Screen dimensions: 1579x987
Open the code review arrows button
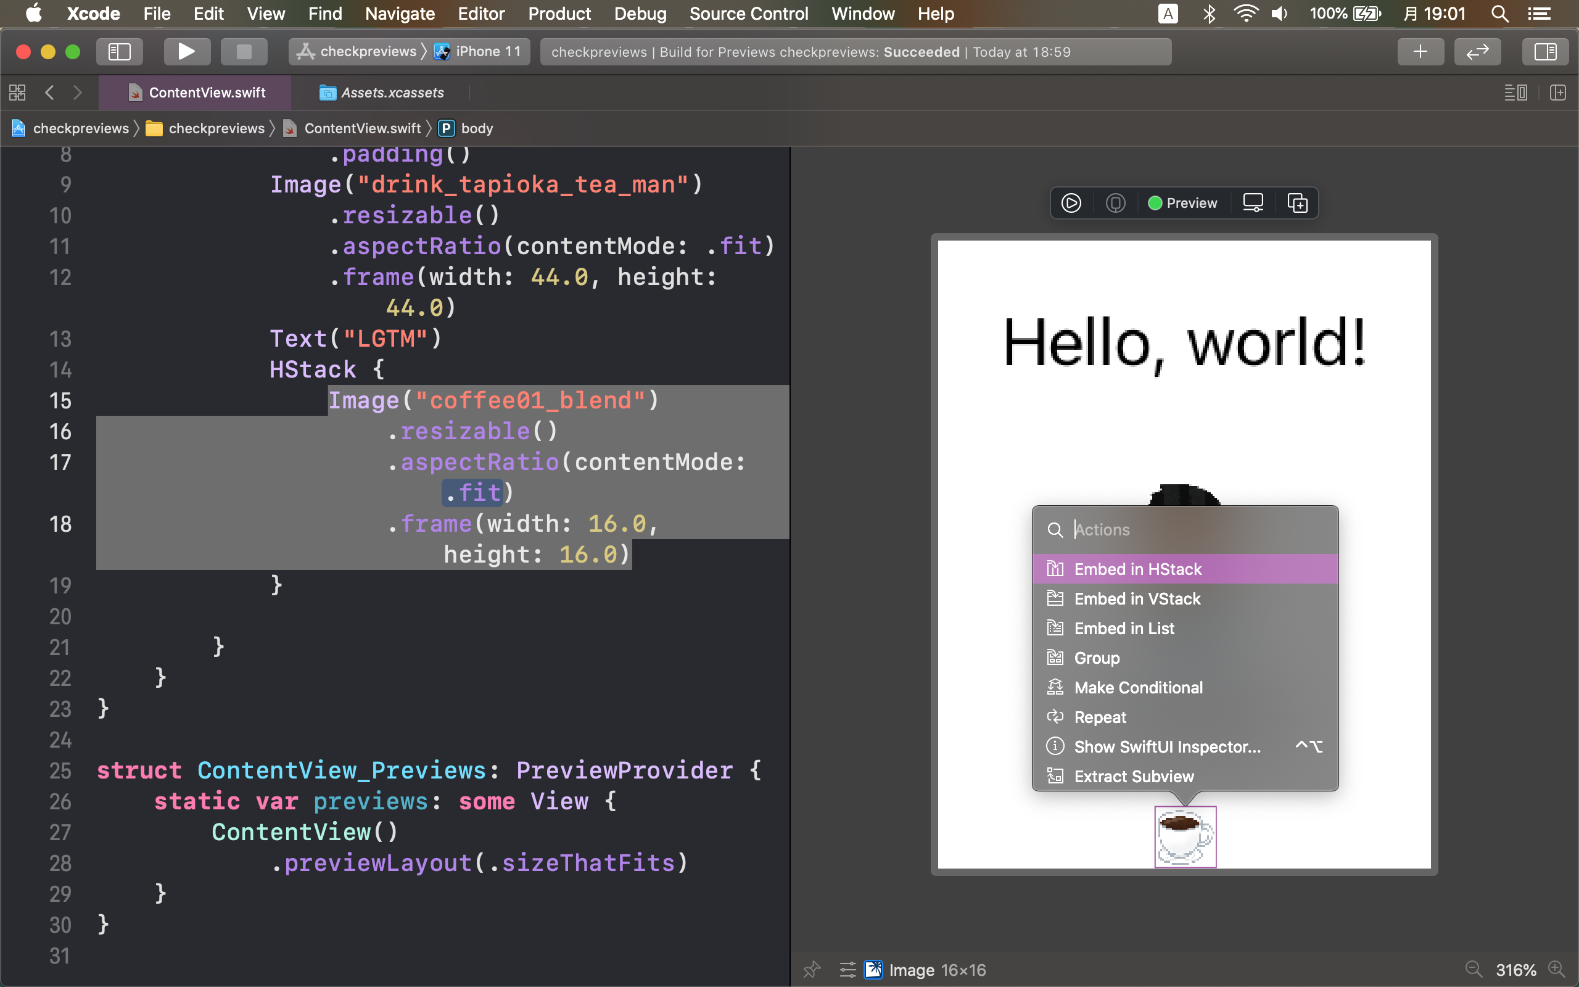[x=1477, y=52]
